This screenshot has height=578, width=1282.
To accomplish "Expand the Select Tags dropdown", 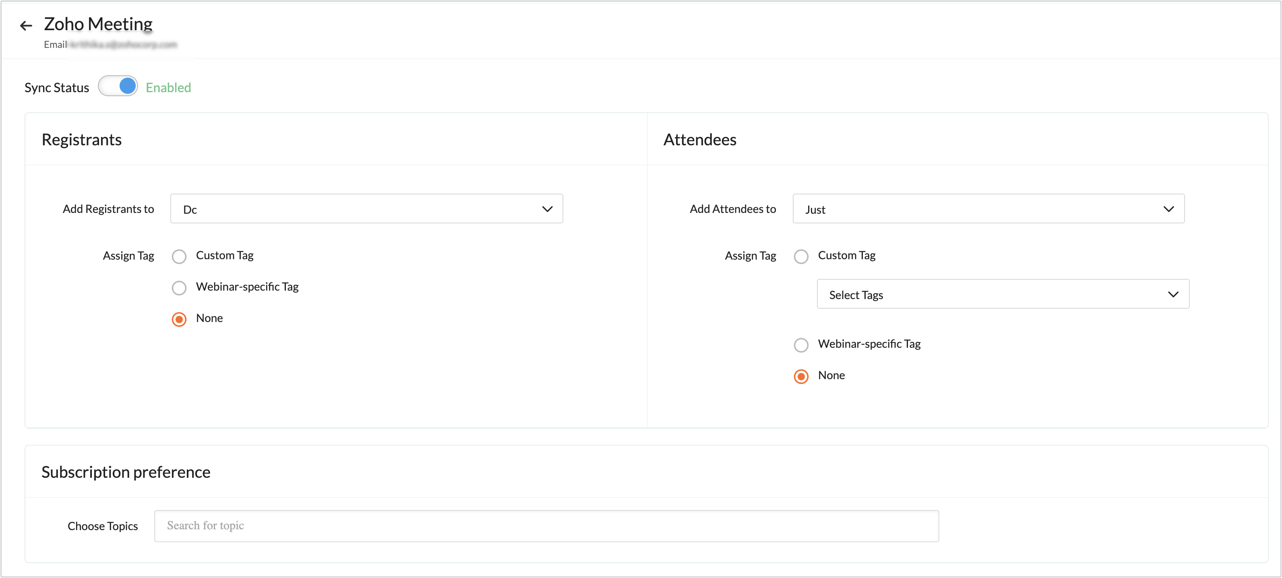I will [1003, 295].
